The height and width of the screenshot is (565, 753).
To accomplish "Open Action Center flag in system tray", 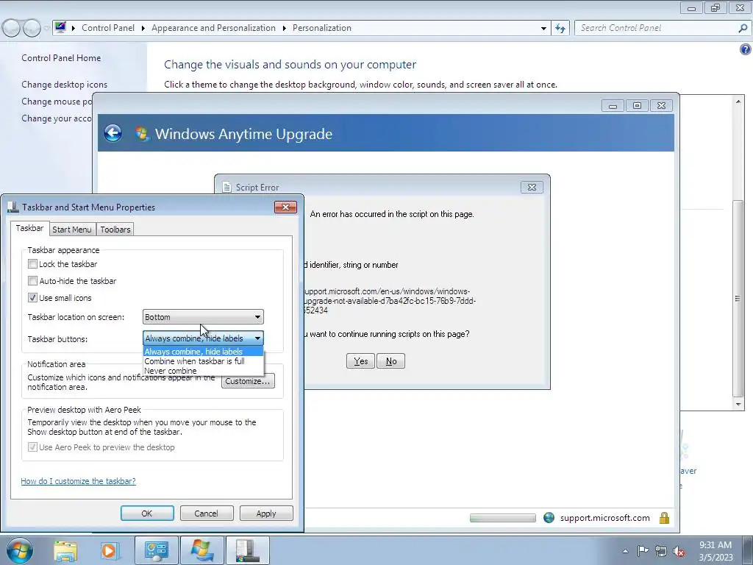I will tap(643, 550).
